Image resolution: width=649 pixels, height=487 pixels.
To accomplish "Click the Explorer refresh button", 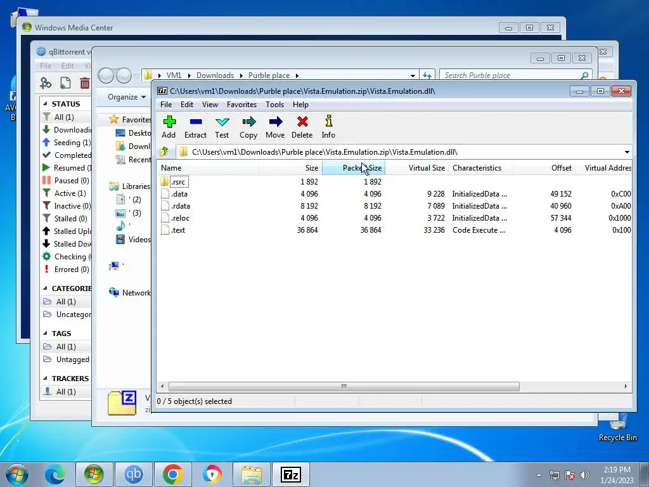I will coord(427,75).
